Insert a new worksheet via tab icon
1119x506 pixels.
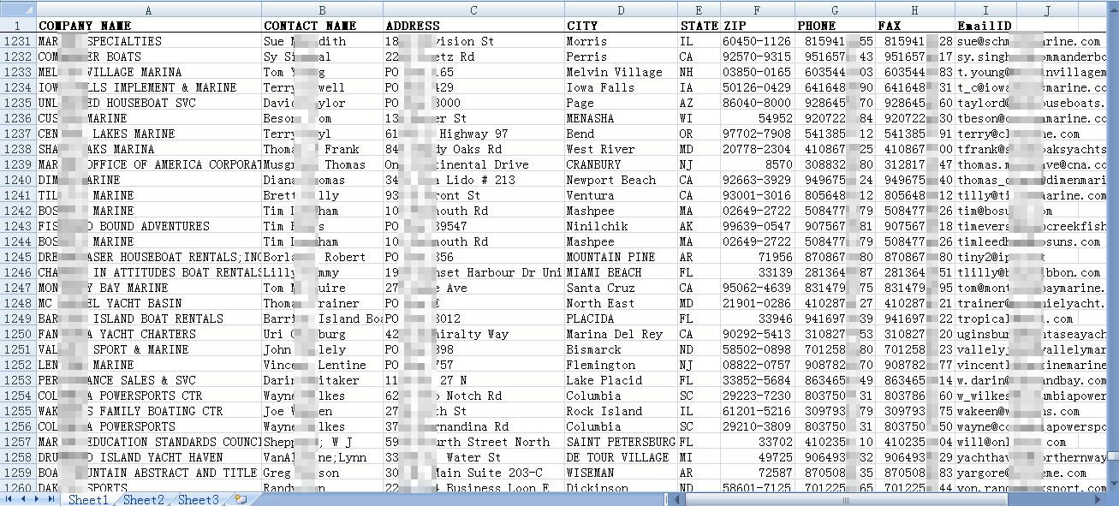(x=241, y=499)
